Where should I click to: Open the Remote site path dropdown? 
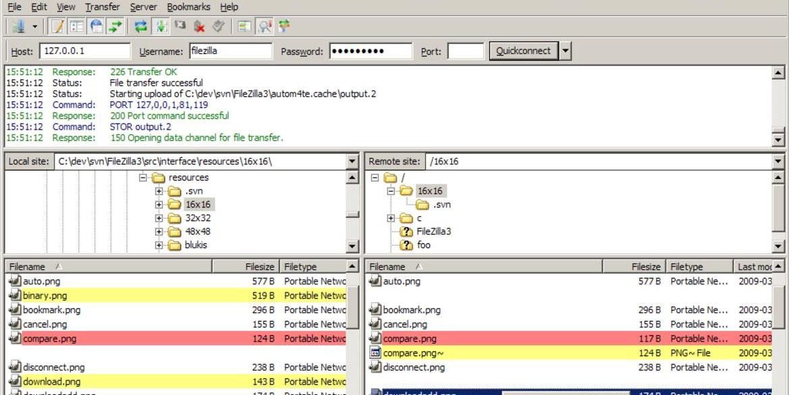(778, 161)
